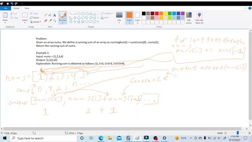Open Task View from taskbar
This screenshot has height=142, width=252.
click(91, 138)
